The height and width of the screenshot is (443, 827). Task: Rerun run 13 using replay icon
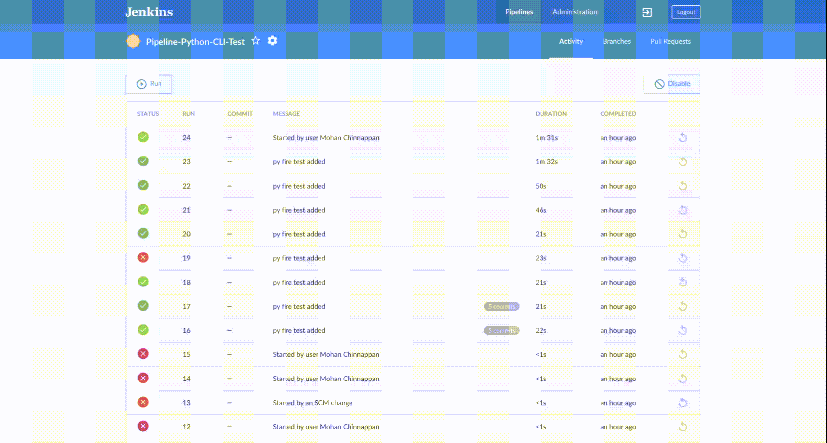(683, 403)
